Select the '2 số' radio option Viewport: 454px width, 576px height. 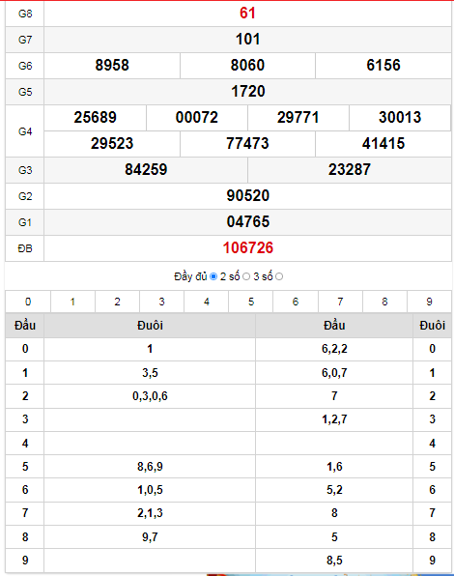(x=246, y=276)
